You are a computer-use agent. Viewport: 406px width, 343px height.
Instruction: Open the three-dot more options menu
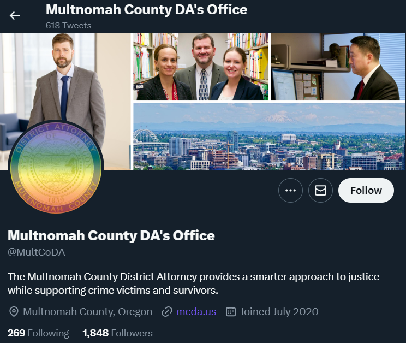(290, 191)
